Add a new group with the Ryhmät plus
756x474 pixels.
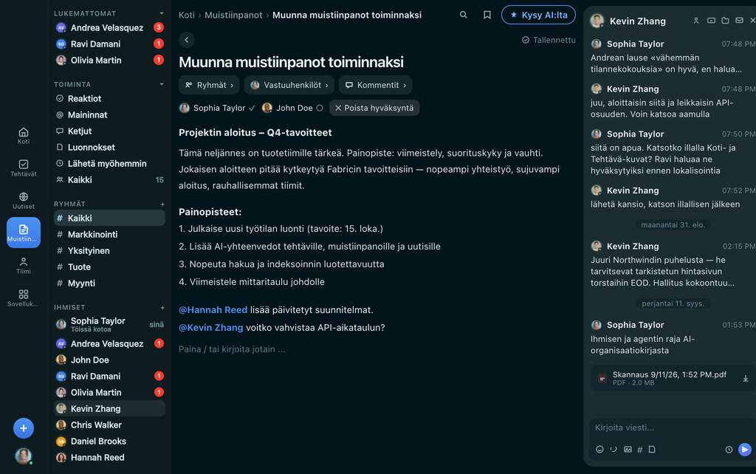162,205
